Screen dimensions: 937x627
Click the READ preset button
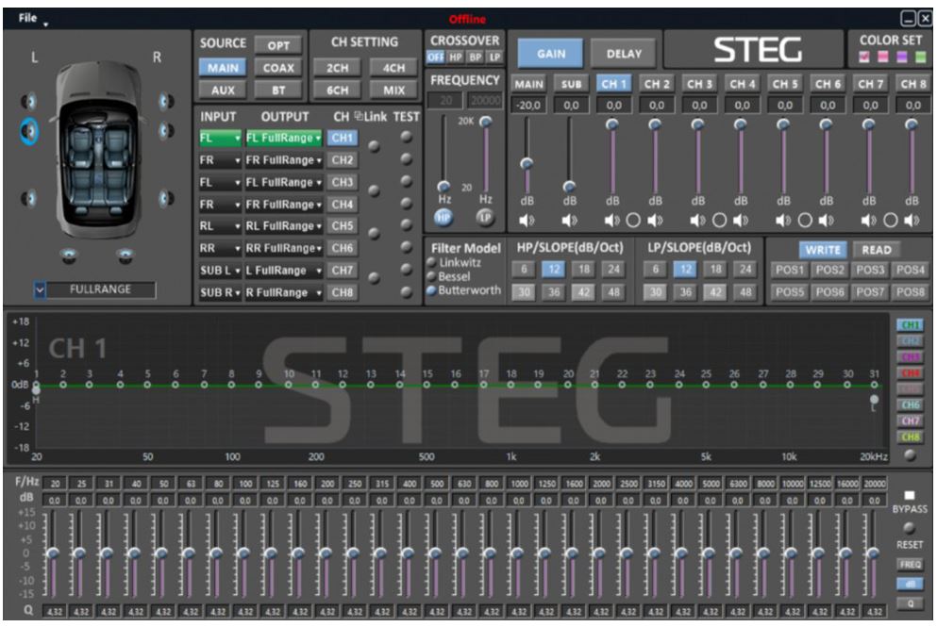(x=877, y=250)
